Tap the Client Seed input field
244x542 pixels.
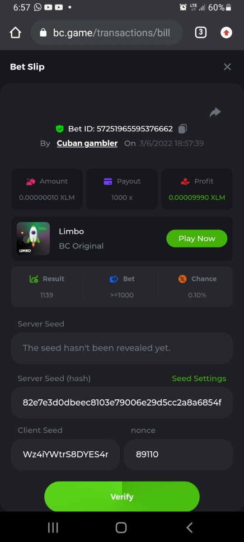click(x=66, y=454)
